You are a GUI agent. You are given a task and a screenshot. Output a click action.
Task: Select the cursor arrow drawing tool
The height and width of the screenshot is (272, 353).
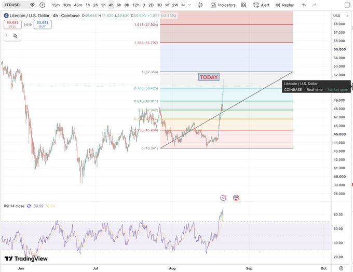(x=15, y=36)
